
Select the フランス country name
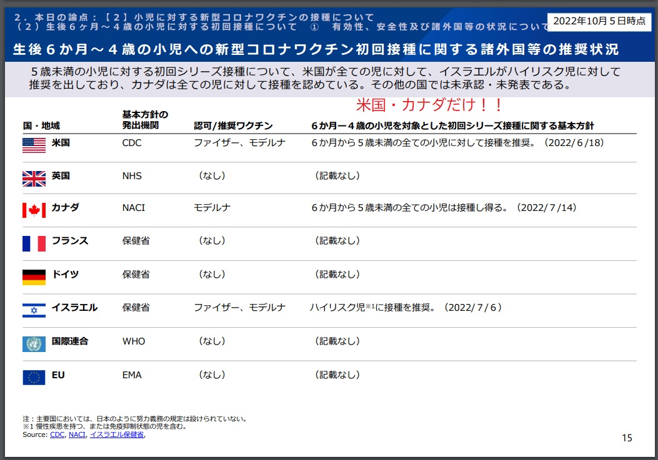70,241
